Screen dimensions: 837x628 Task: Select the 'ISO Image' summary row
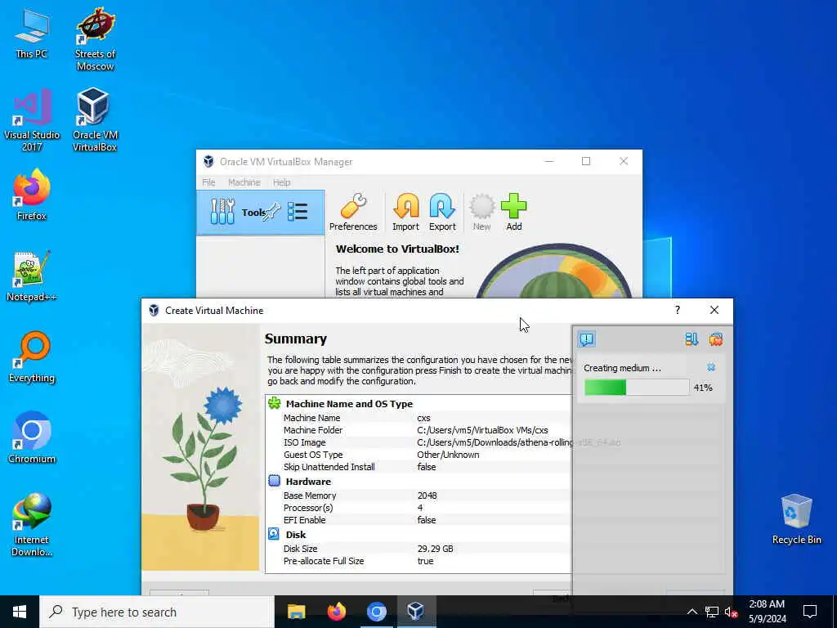[418, 442]
